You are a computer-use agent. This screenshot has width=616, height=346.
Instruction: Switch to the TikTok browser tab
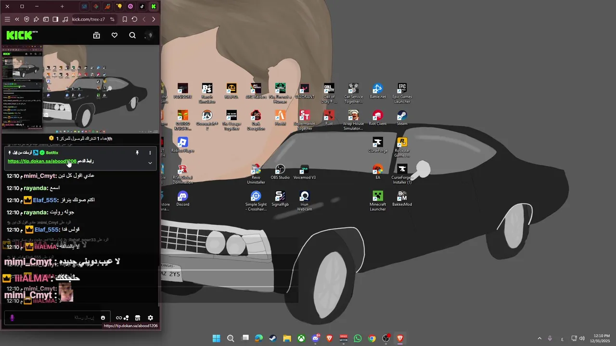(x=142, y=6)
